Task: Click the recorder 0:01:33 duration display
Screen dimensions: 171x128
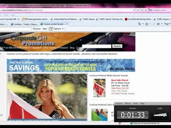Action: point(133,115)
